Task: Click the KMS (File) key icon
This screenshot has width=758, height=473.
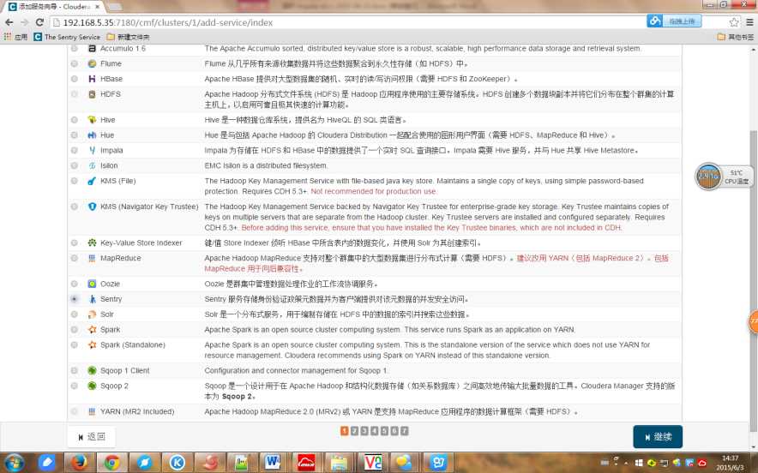Action: point(92,181)
